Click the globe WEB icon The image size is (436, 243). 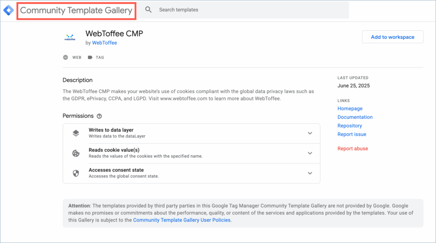point(65,57)
